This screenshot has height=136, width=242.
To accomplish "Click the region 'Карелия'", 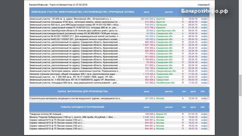I will 161,28.
